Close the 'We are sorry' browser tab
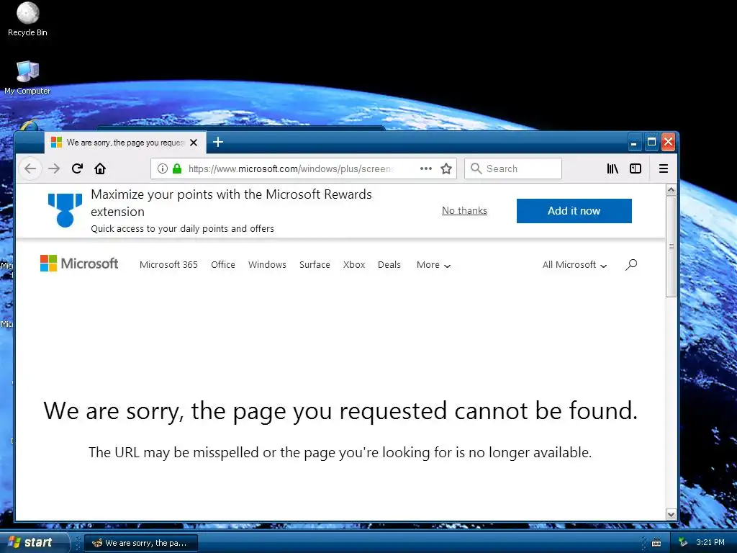 tap(194, 143)
